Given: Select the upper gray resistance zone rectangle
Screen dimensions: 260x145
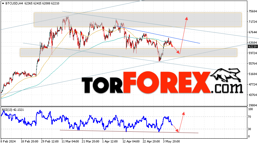Looking at the screenshot, I should click(138, 20).
